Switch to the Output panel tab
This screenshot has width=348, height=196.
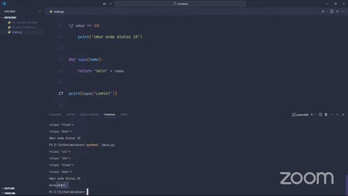(x=70, y=115)
